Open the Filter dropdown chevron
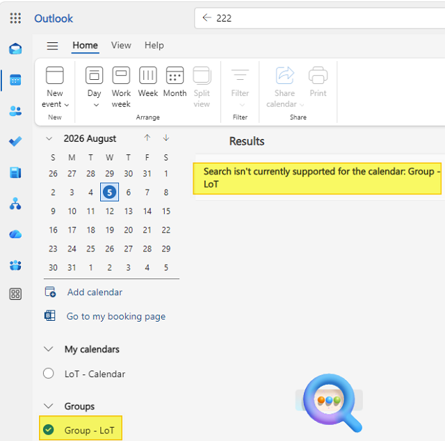The height and width of the screenshot is (441, 445). point(242,105)
